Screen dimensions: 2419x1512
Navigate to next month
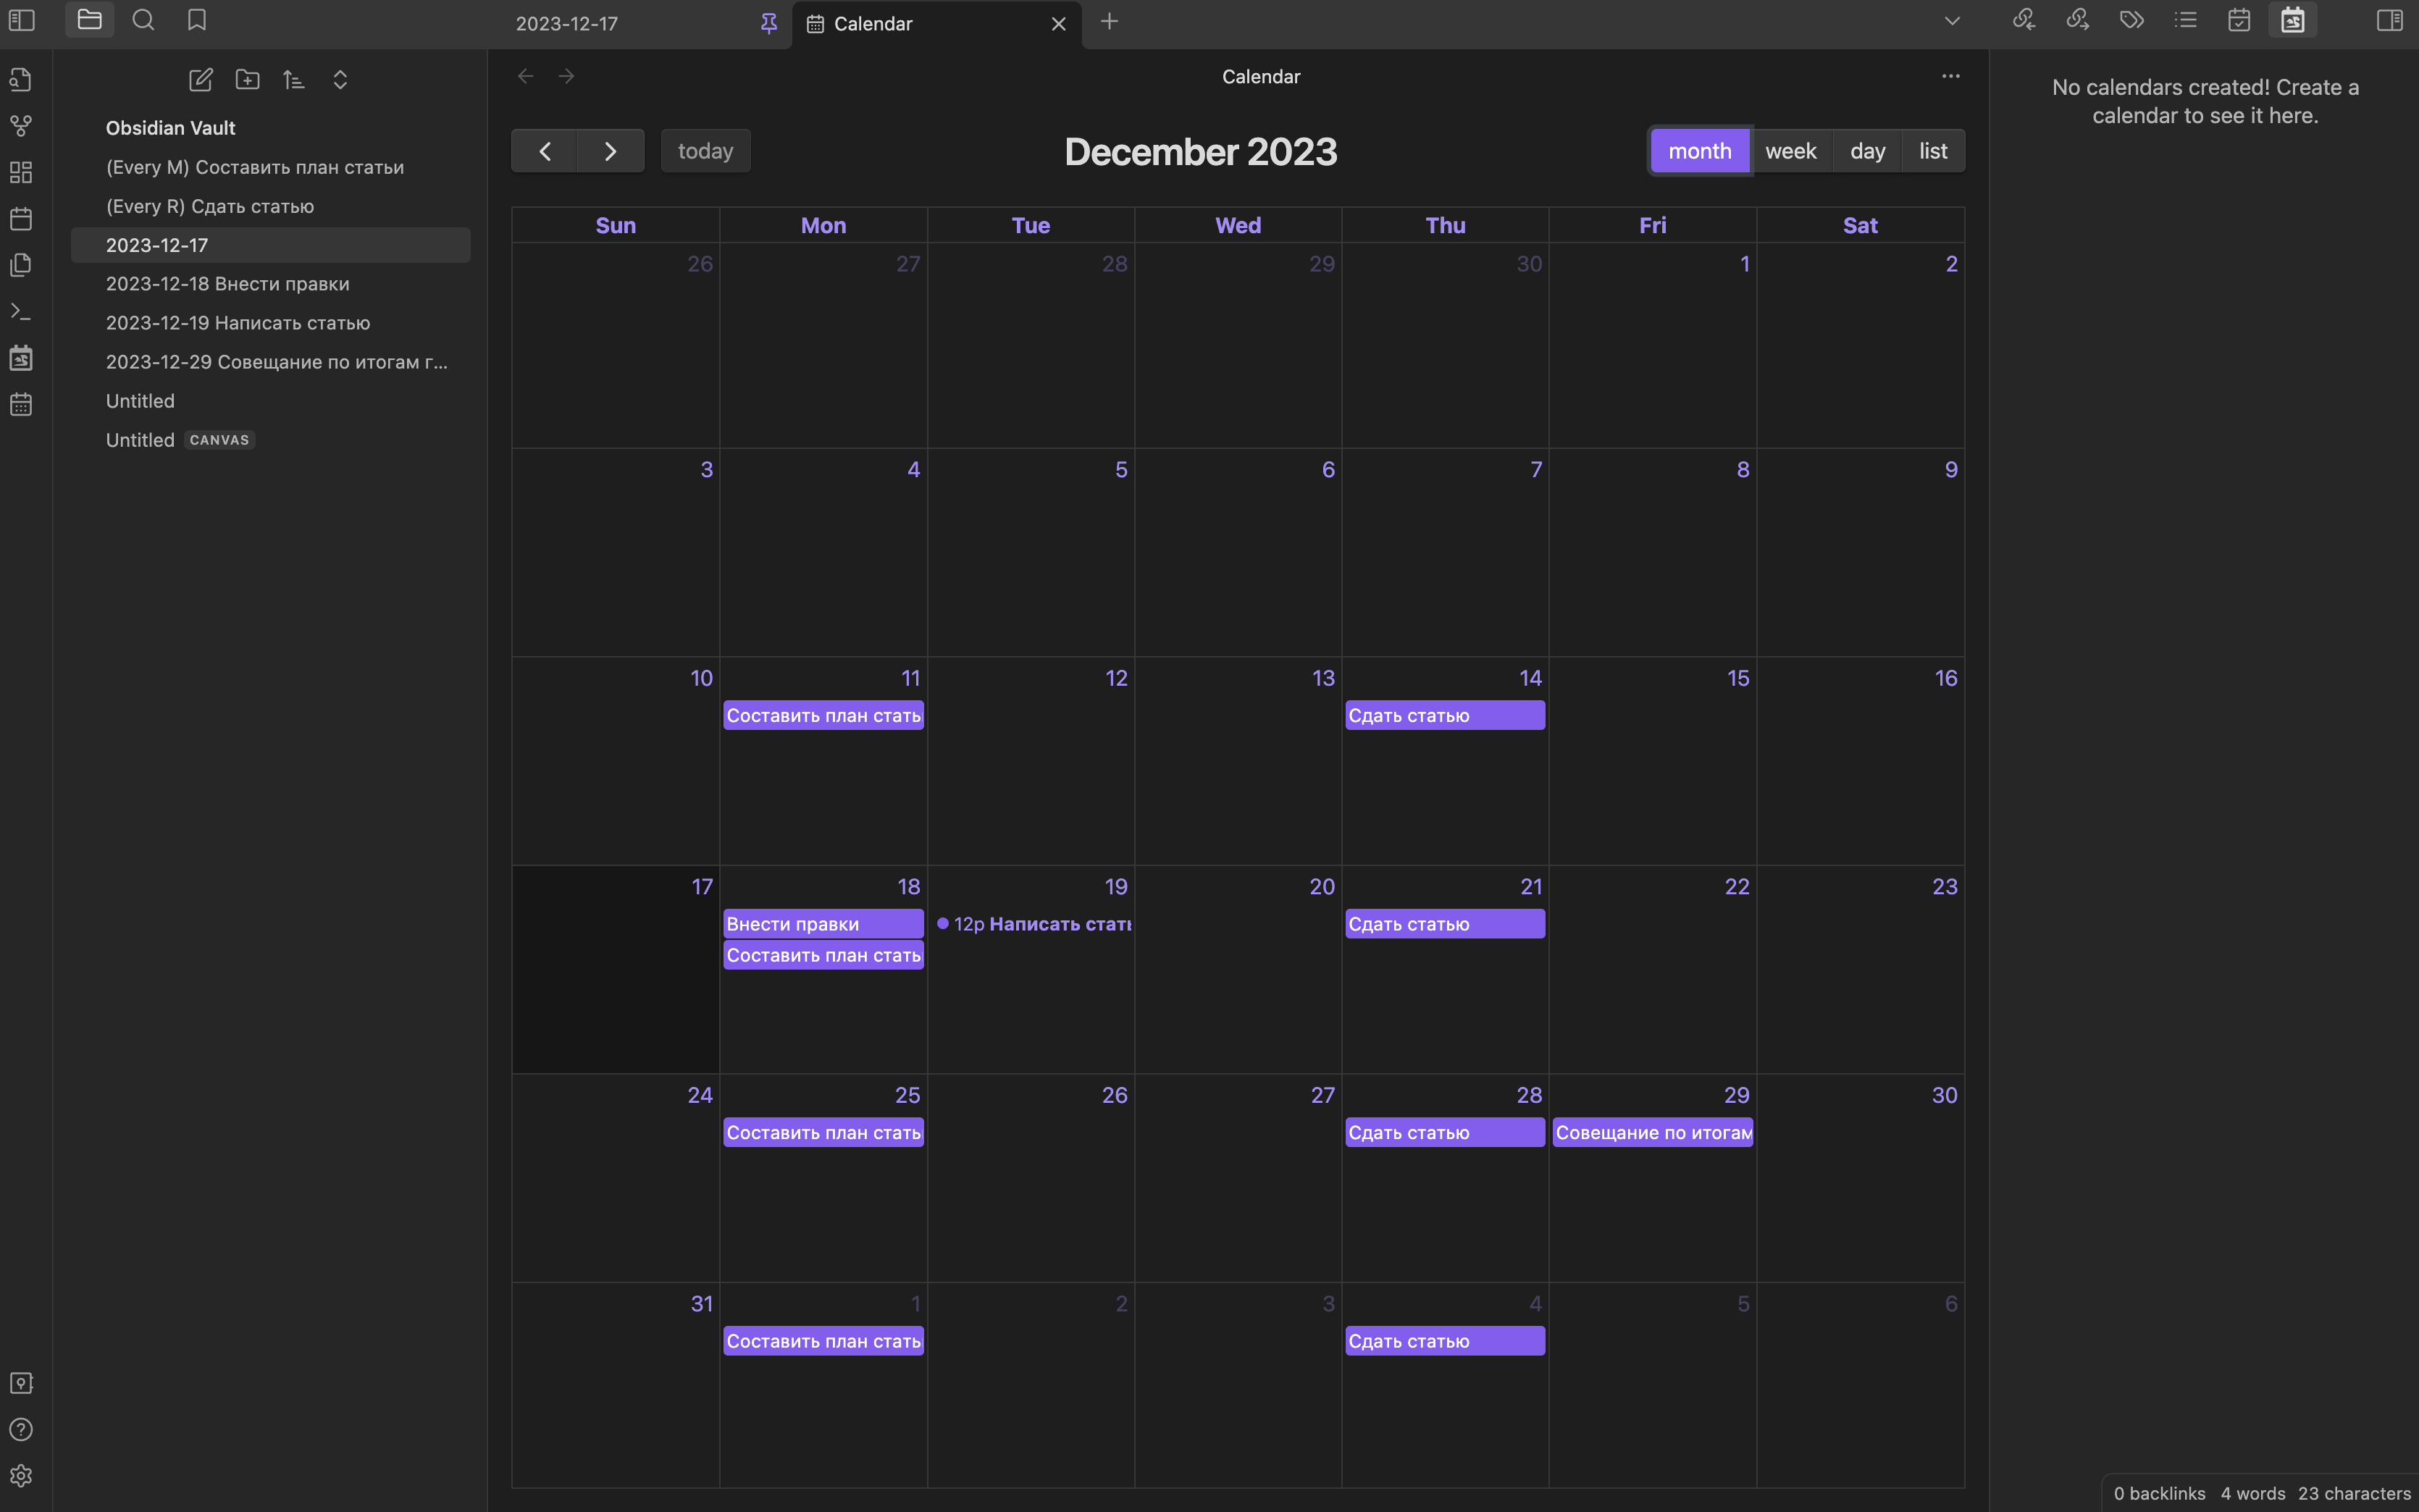click(610, 150)
